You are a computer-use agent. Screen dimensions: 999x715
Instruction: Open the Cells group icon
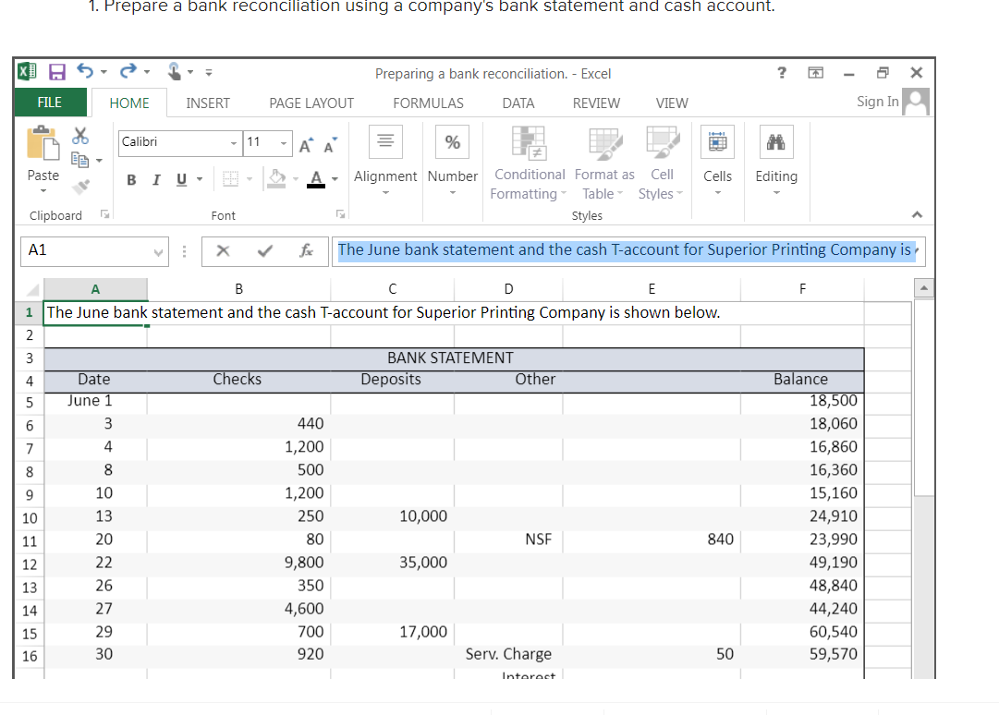point(716,143)
